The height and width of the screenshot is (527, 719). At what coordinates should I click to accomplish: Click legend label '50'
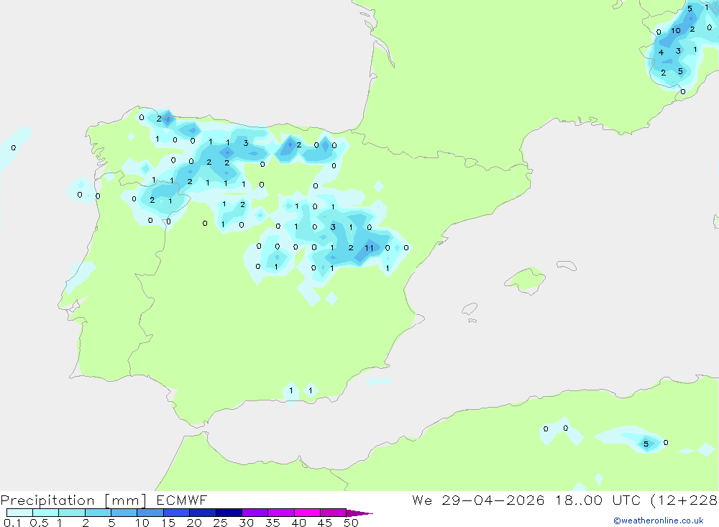coord(352,523)
